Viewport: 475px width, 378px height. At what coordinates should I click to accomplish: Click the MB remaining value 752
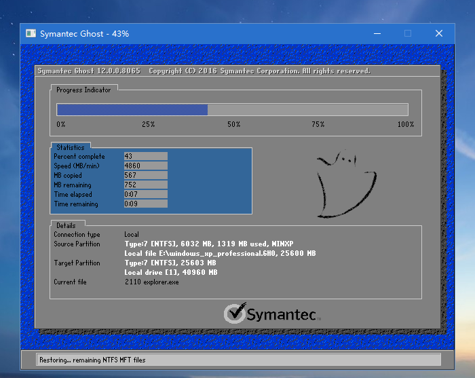pyautogui.click(x=146, y=185)
